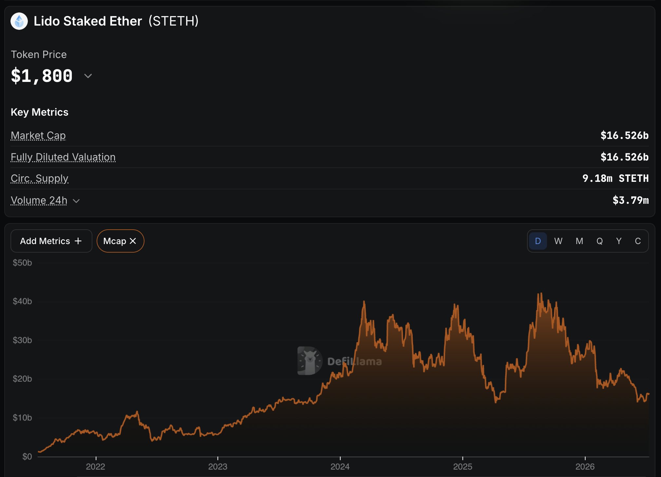
Task: Click the Circ. Supply metric label
Action: coord(40,179)
